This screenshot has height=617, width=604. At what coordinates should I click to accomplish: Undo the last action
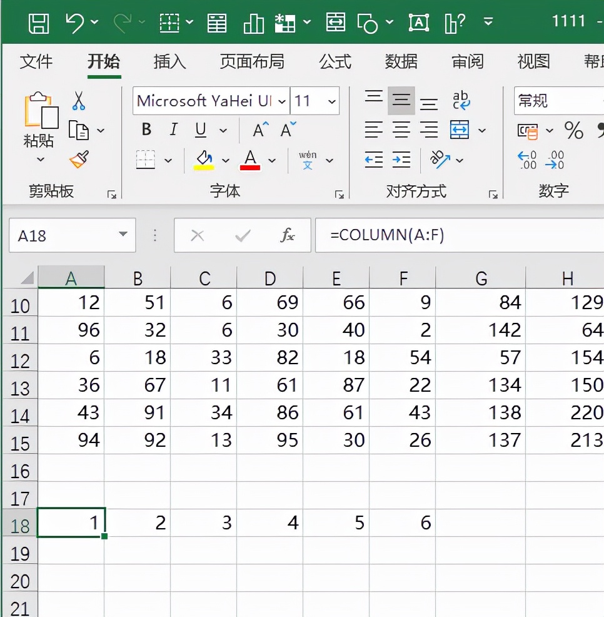pyautogui.click(x=74, y=23)
